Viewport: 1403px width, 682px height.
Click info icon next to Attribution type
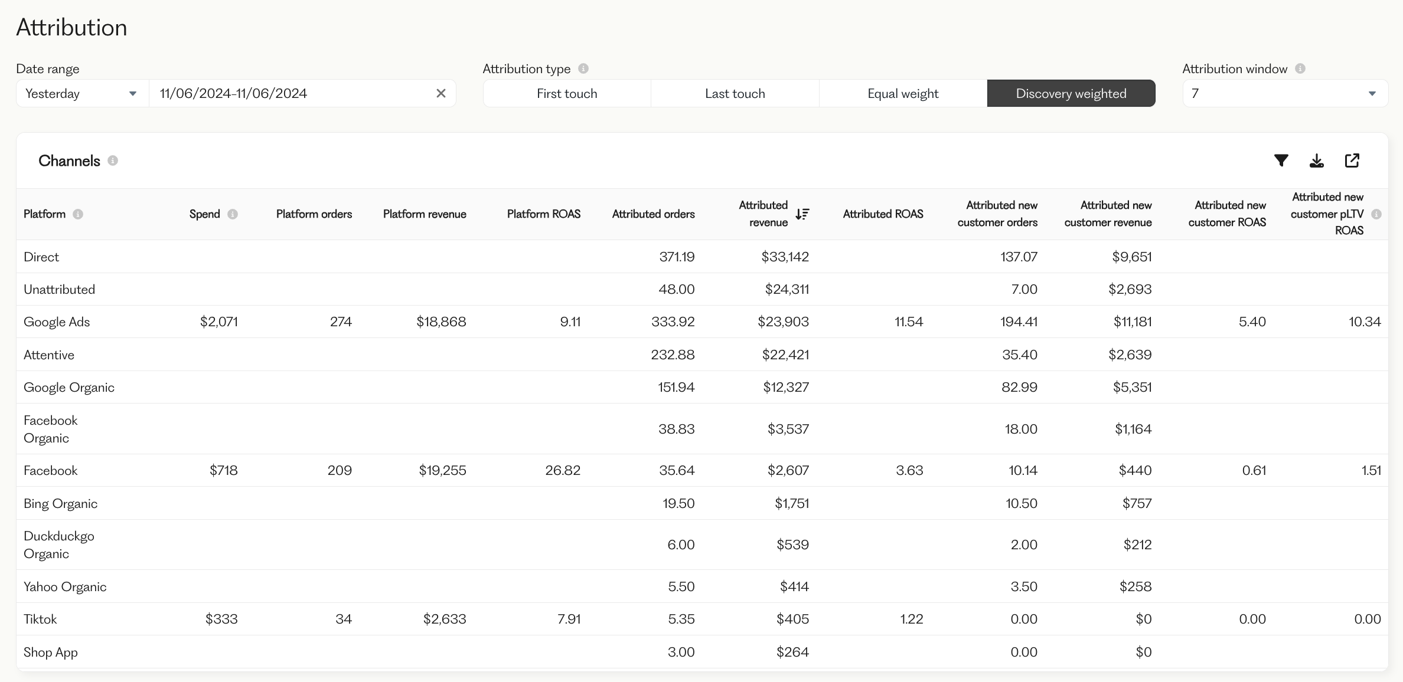pos(583,68)
